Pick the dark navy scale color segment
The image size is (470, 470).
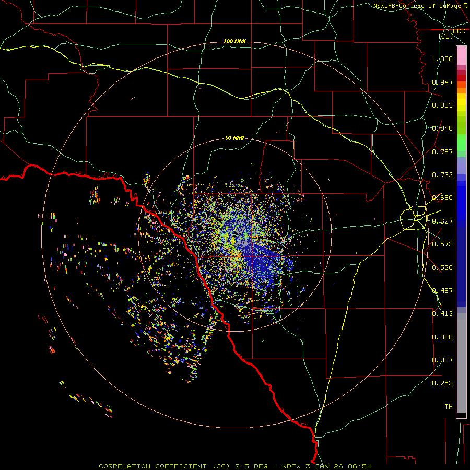[461, 267]
